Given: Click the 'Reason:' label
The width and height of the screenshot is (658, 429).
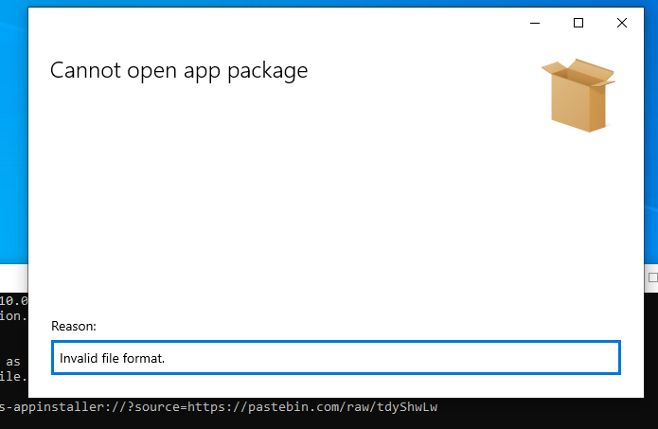Looking at the screenshot, I should coord(74,326).
